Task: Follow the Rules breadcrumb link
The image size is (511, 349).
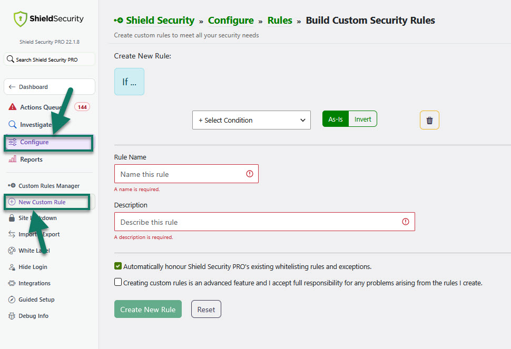Action: click(280, 21)
